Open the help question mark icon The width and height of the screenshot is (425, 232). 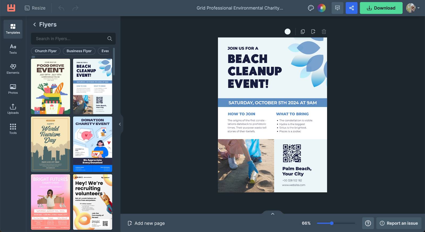(x=368, y=223)
